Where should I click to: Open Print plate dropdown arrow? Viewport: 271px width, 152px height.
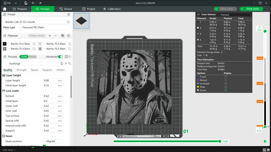[x=242, y=9]
